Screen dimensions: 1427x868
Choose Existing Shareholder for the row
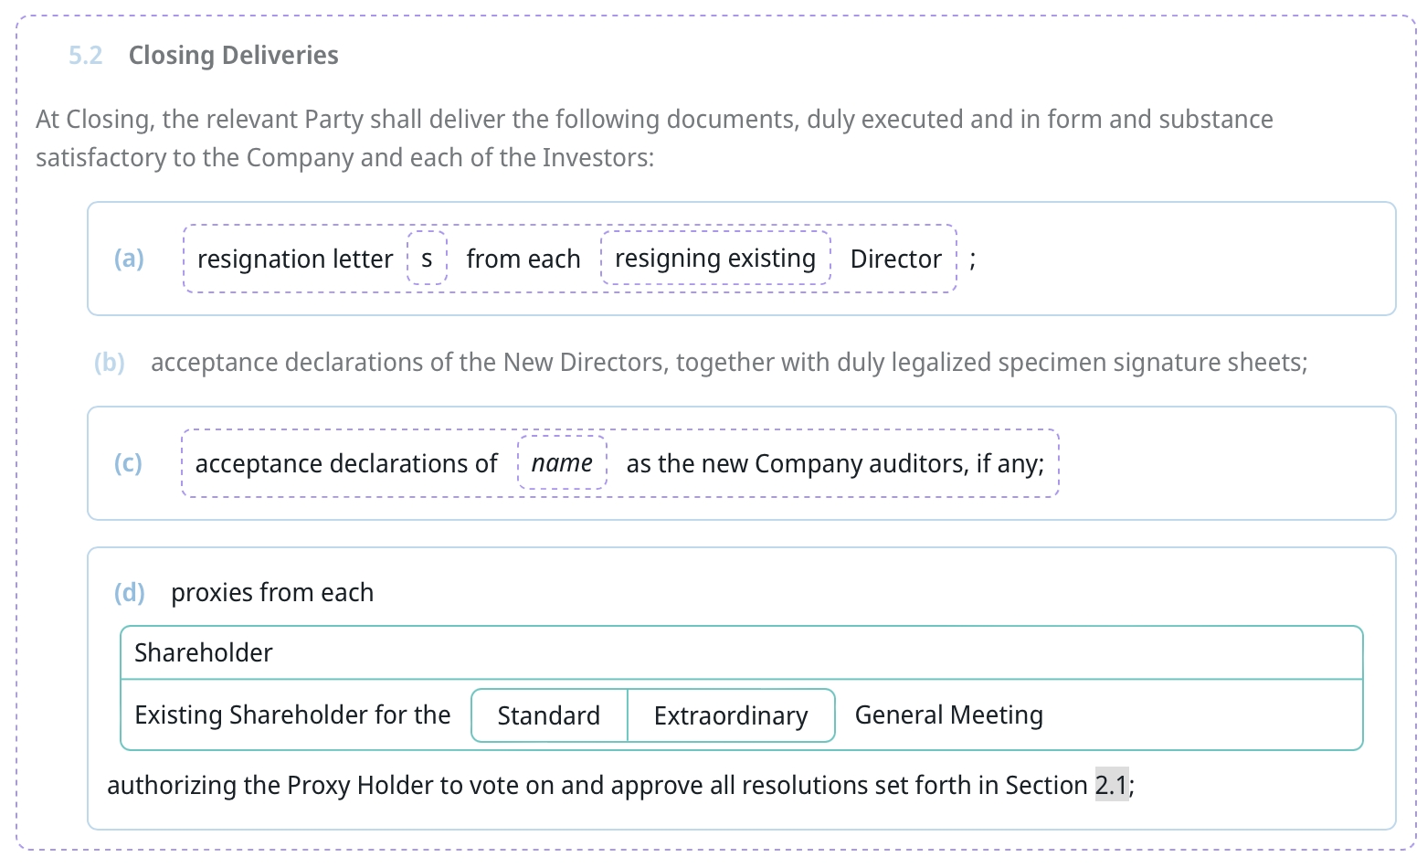coord(292,715)
